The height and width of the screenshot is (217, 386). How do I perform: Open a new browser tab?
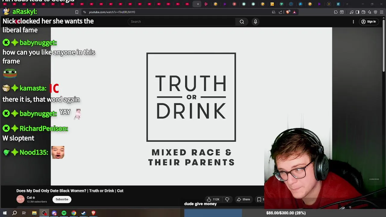tap(347, 4)
